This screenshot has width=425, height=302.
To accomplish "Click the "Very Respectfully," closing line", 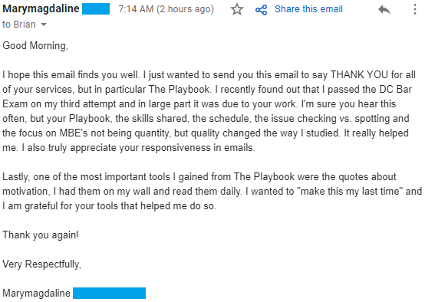I will (x=41, y=264).
